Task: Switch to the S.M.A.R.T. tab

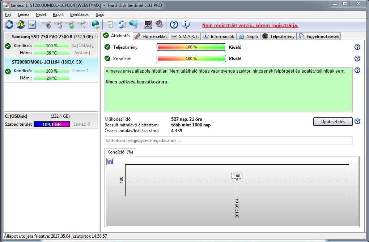Action: 185,36
